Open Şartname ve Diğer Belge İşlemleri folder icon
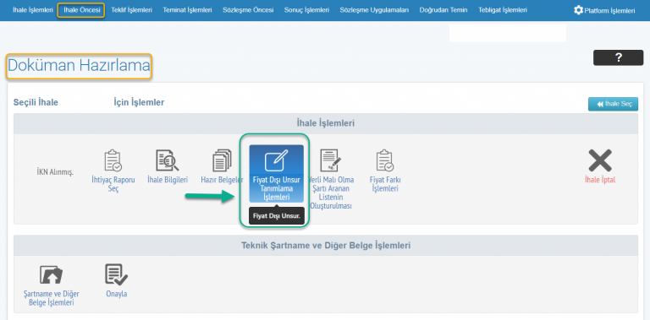650x320 pixels. point(52,275)
